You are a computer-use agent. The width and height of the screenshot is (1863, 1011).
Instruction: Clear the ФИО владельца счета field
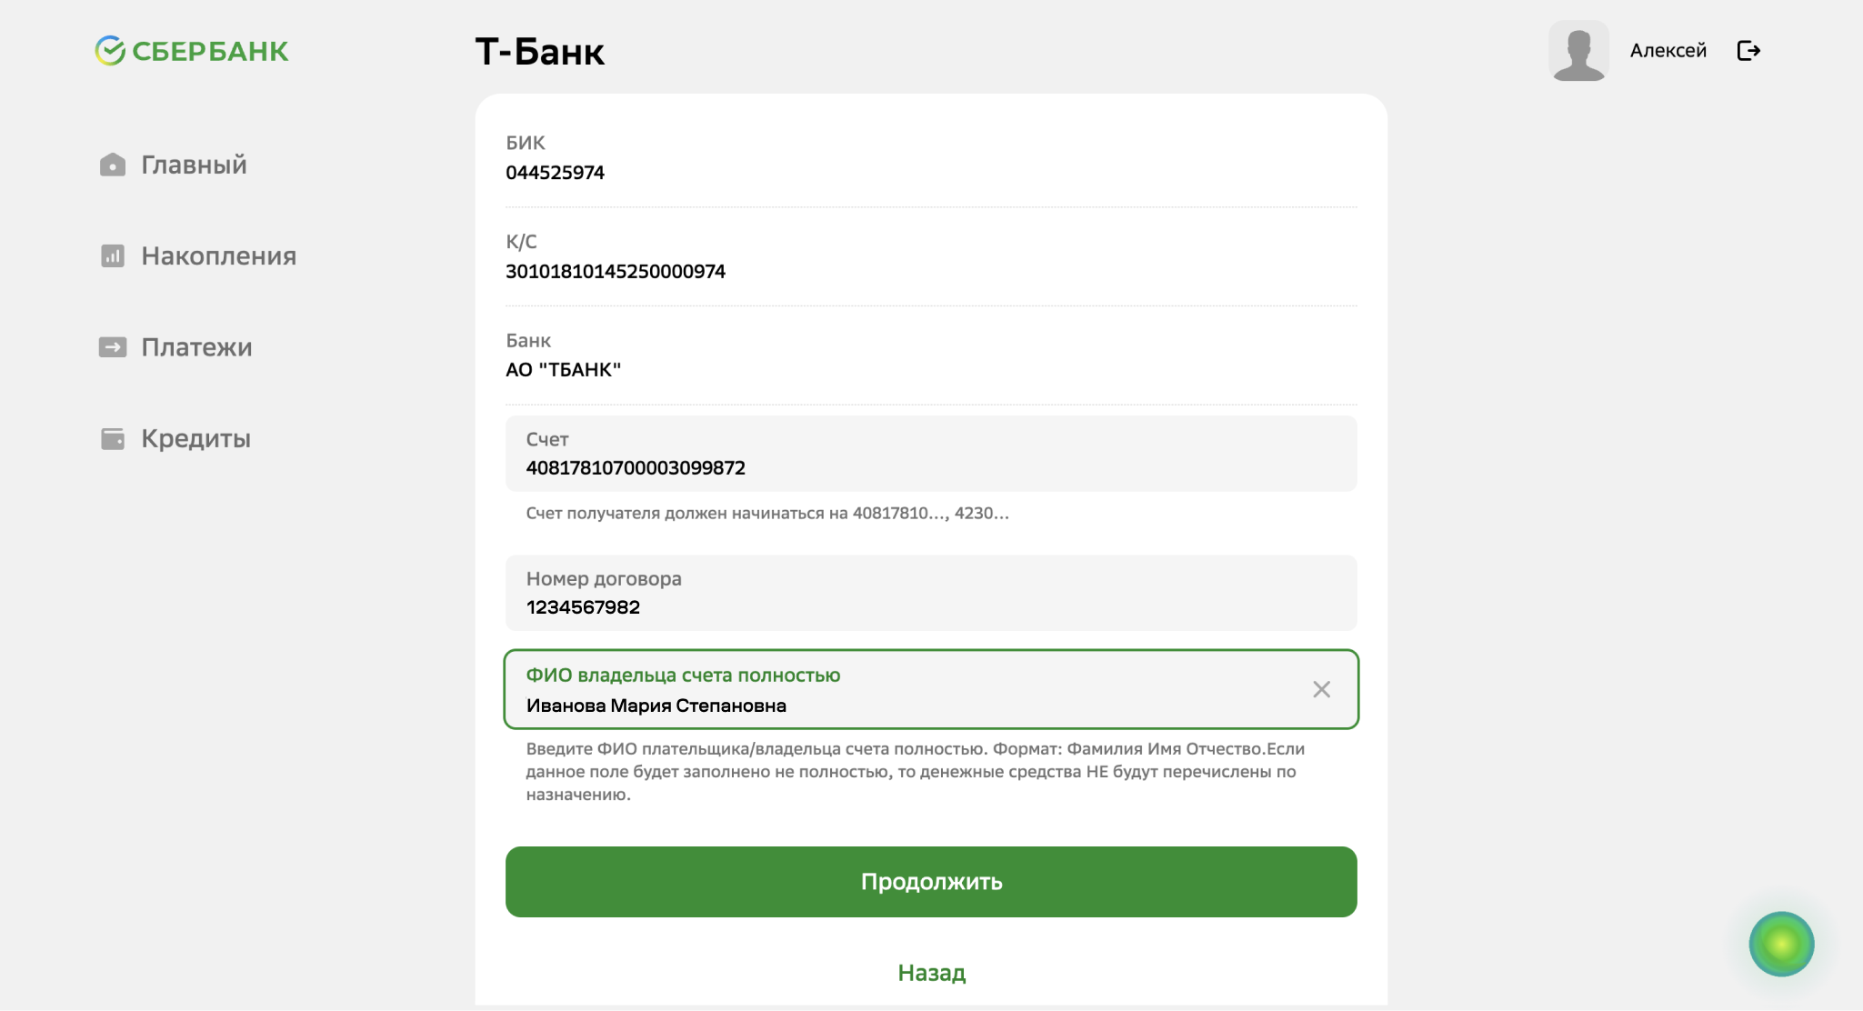pyautogui.click(x=1321, y=689)
